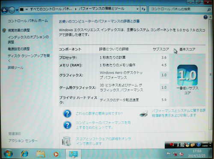Click the Control Panel icon in address bar
Screen dimensions: 214x159
22,9
